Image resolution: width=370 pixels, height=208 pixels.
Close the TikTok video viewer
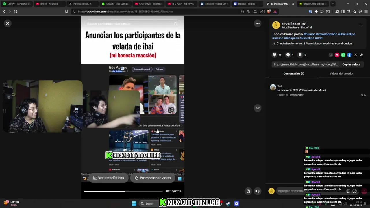pos(8,23)
